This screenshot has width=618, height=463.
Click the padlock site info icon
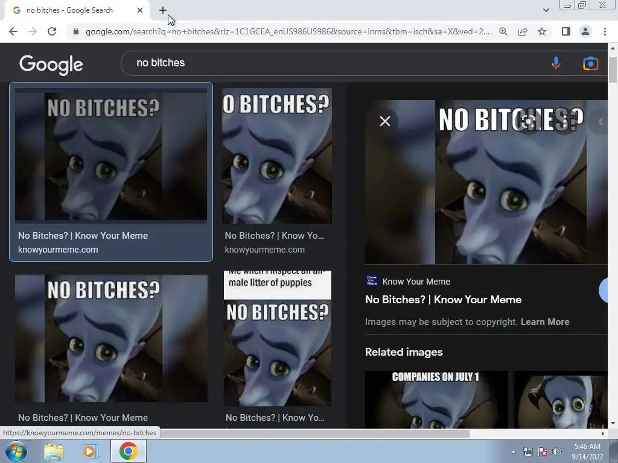pyautogui.click(x=76, y=31)
